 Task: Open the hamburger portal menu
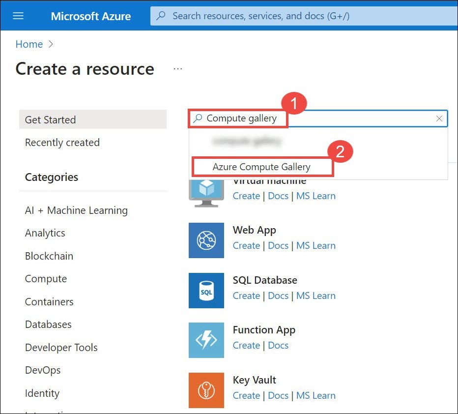(18, 16)
